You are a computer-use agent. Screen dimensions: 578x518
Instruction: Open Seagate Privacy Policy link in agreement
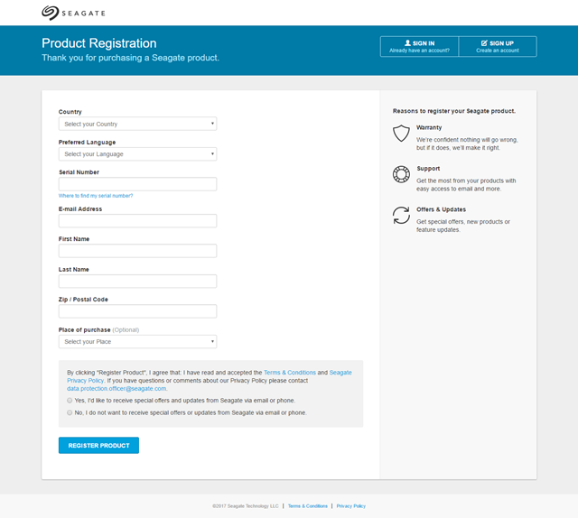340,373
